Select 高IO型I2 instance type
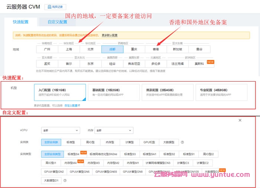This screenshot has height=188, width=260. tap(208, 154)
